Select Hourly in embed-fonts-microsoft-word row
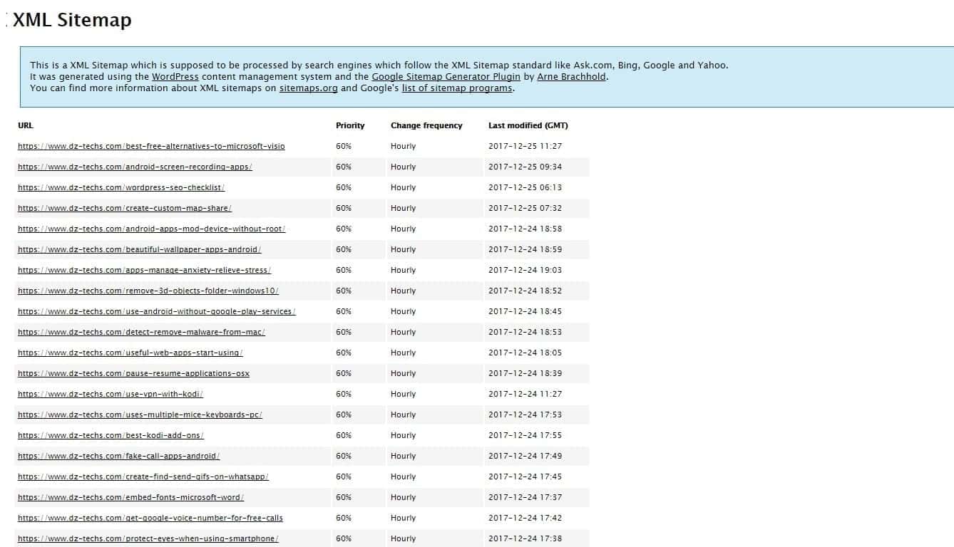This screenshot has width=954, height=547. pyautogui.click(x=403, y=497)
